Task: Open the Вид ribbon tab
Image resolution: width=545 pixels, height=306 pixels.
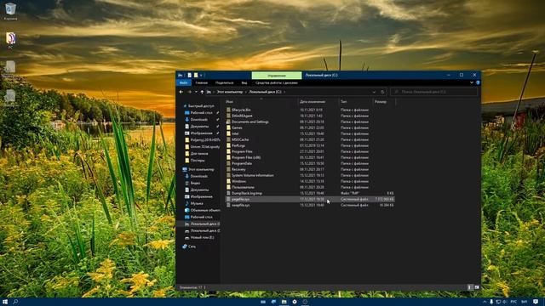Action: pyautogui.click(x=244, y=83)
